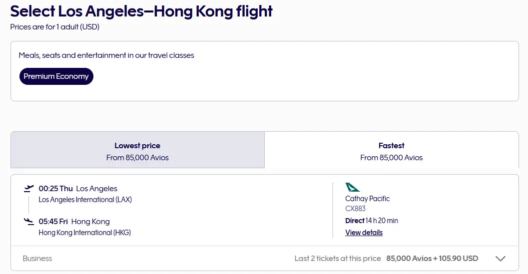Click the Select Los Angeles–Hong Kong flight heading
The height and width of the screenshot is (274, 528).
point(141,11)
